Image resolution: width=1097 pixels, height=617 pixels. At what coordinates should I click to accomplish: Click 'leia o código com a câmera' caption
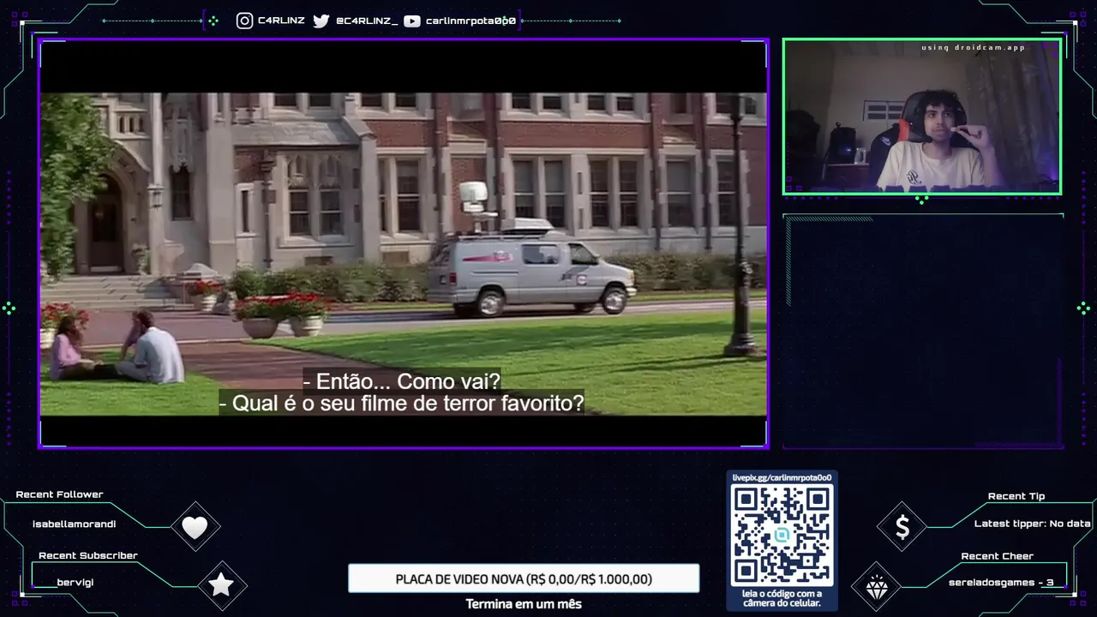(x=782, y=598)
